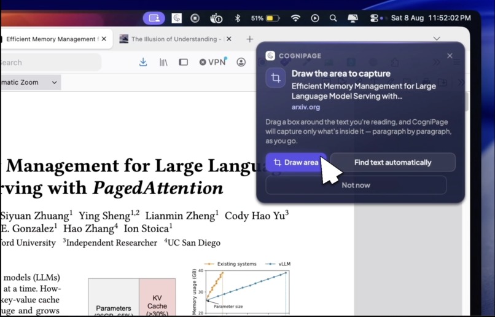The image size is (495, 317).
Task: Open a new browser tab
Action: 250,39
